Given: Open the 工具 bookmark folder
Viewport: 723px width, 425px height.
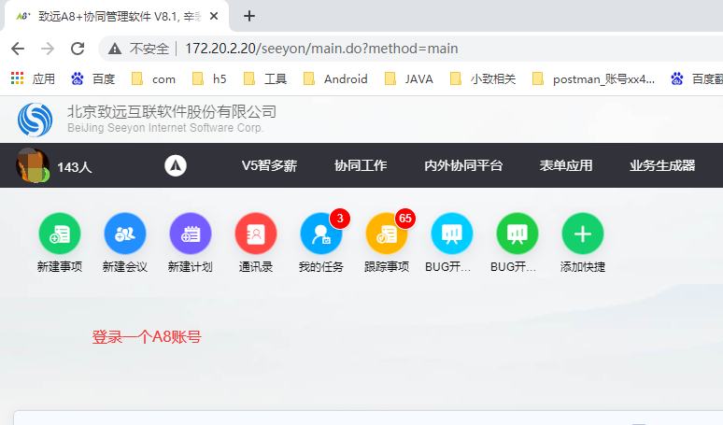Looking at the screenshot, I should [265, 78].
